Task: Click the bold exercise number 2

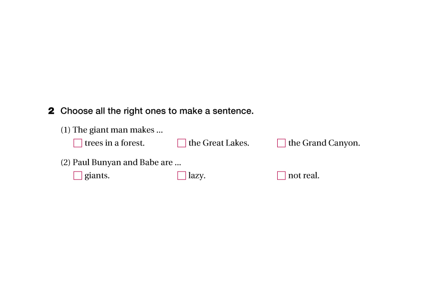Action: [51, 111]
